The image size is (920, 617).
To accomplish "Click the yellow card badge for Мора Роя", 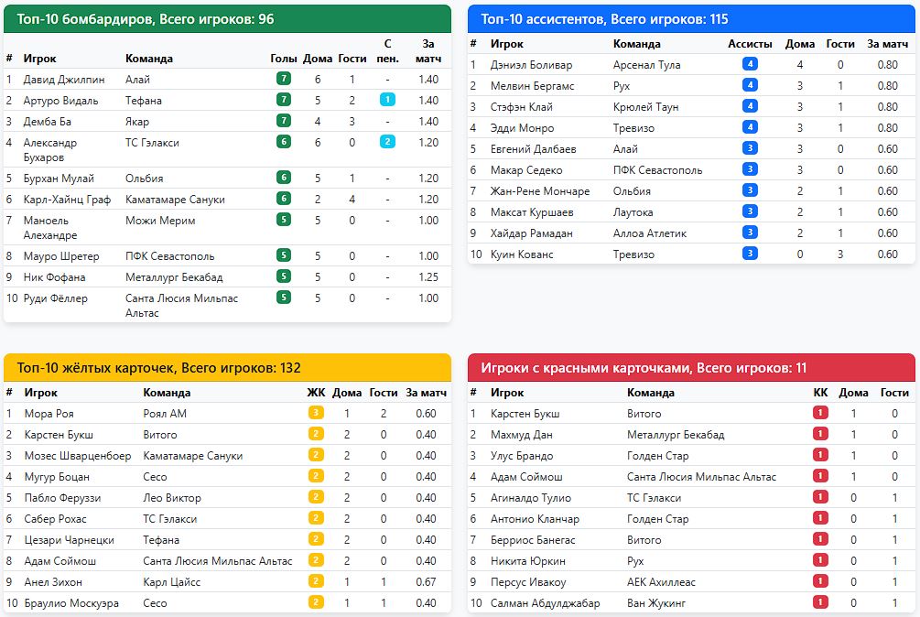I will point(316,413).
